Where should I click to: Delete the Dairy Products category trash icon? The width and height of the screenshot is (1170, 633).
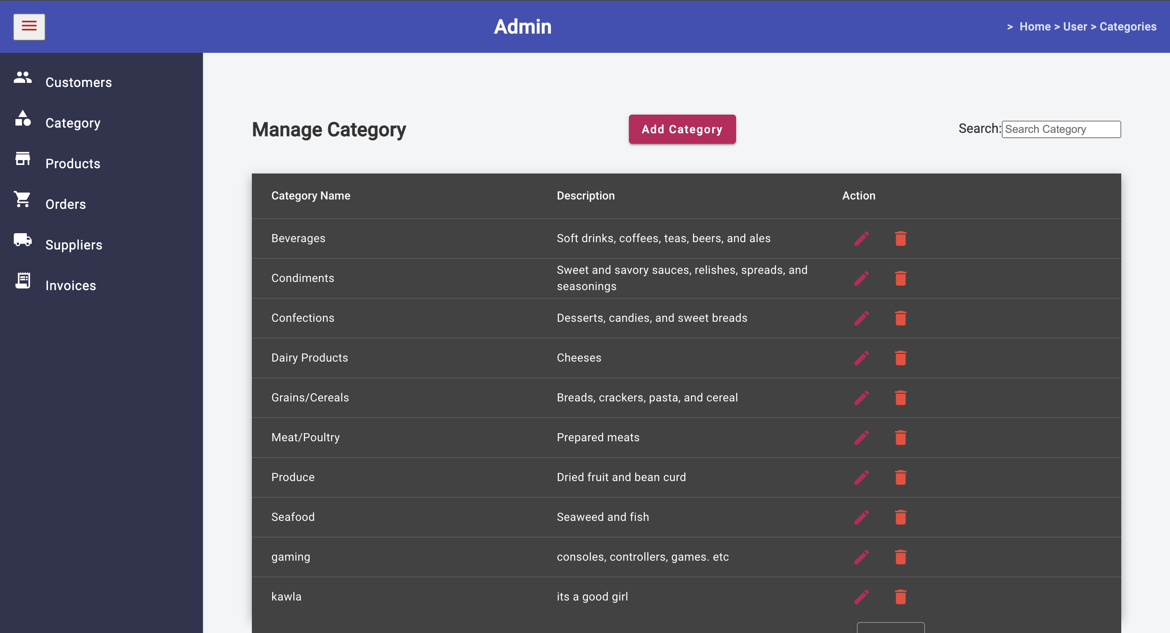pyautogui.click(x=900, y=358)
